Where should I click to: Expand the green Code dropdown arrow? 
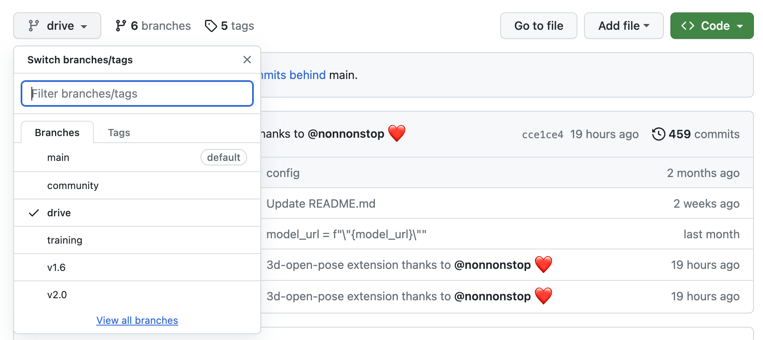(740, 26)
